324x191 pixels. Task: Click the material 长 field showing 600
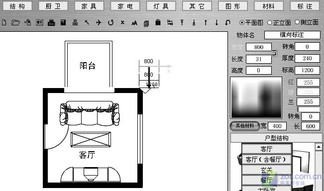pos(311,126)
